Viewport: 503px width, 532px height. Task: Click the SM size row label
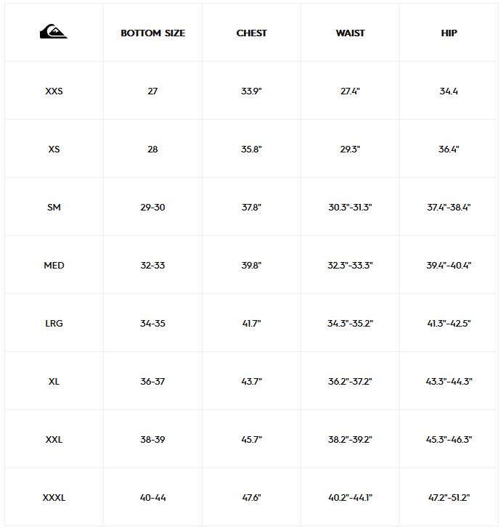click(54, 208)
